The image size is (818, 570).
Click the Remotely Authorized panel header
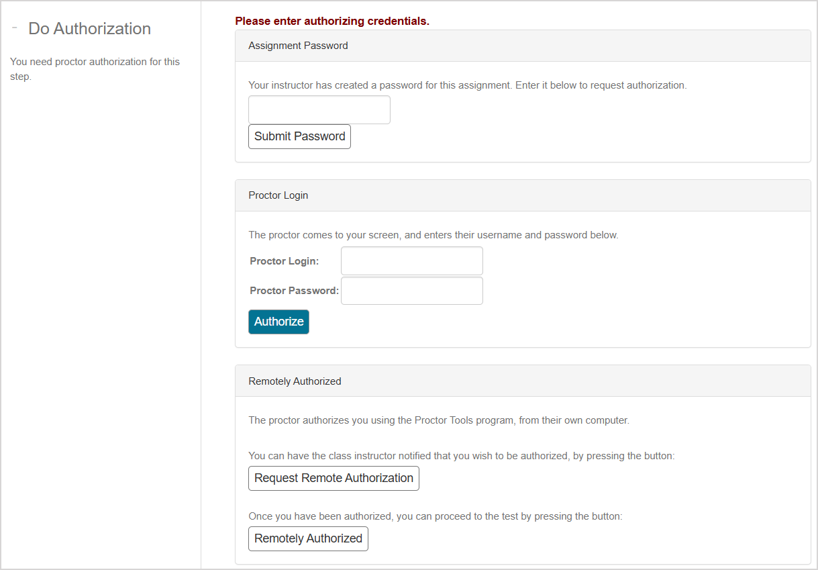[x=295, y=381]
